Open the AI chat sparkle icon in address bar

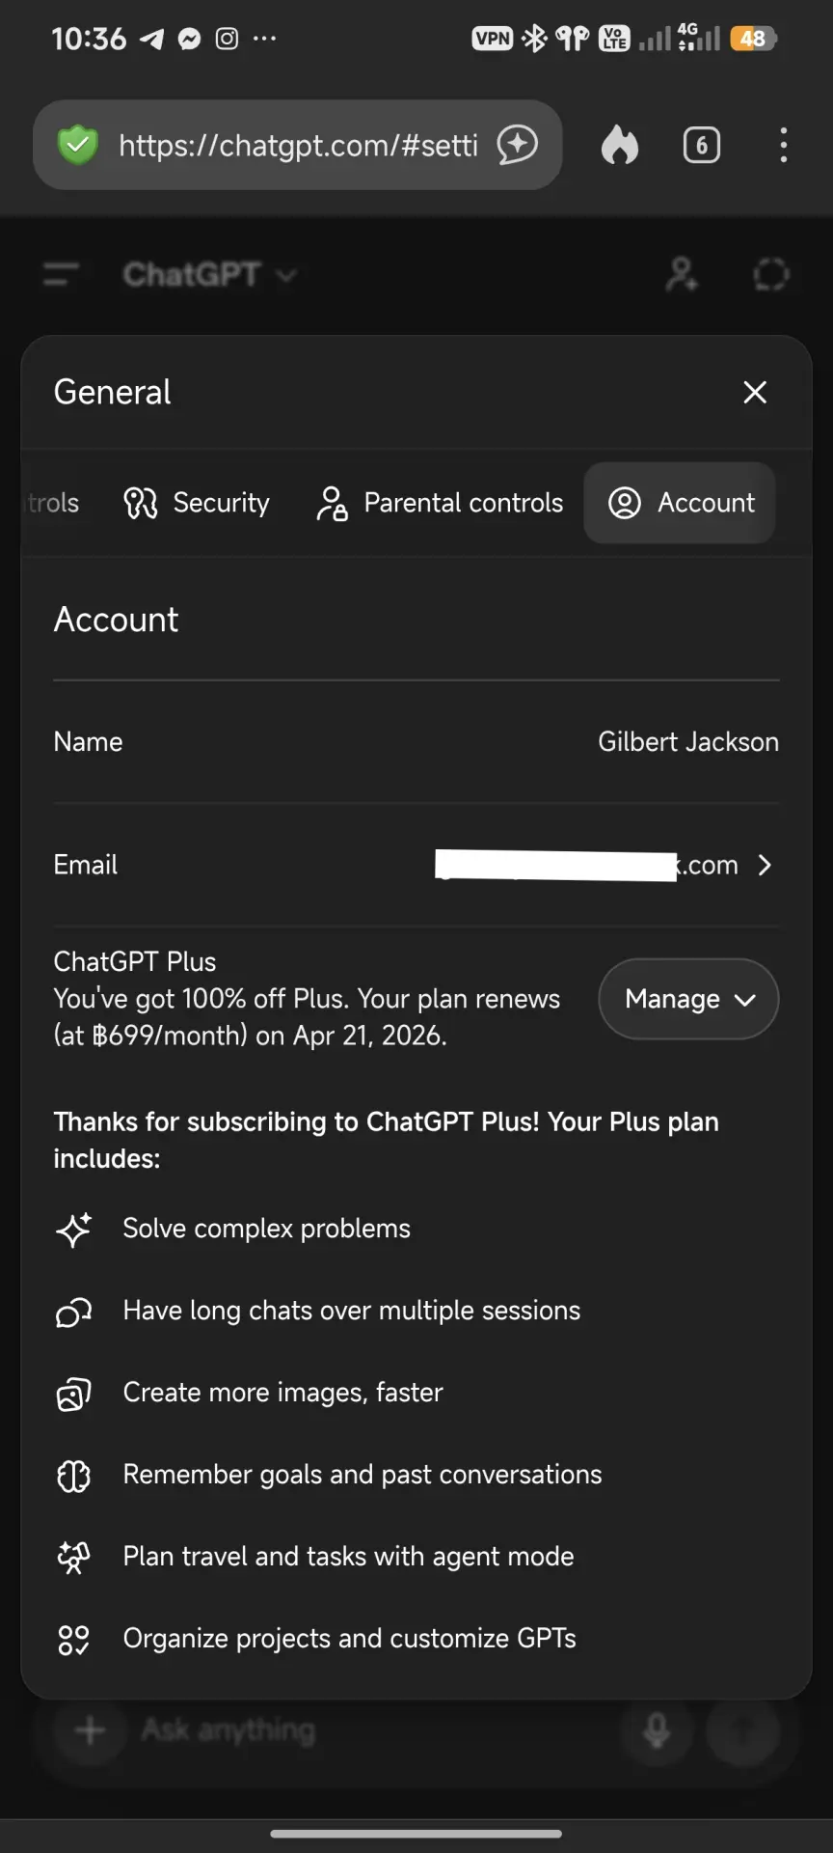click(x=518, y=145)
